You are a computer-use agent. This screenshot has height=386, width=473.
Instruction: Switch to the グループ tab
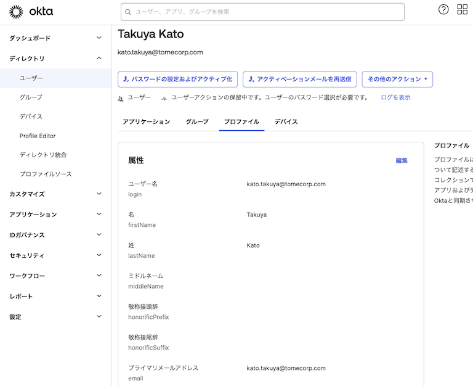[197, 122]
